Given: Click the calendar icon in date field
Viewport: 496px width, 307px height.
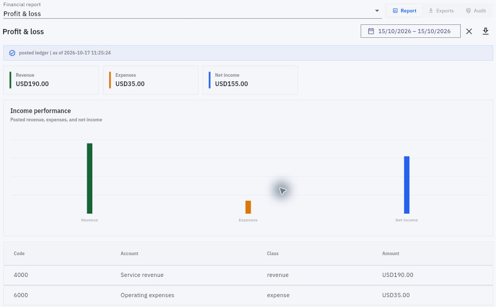Looking at the screenshot, I should click(371, 31).
